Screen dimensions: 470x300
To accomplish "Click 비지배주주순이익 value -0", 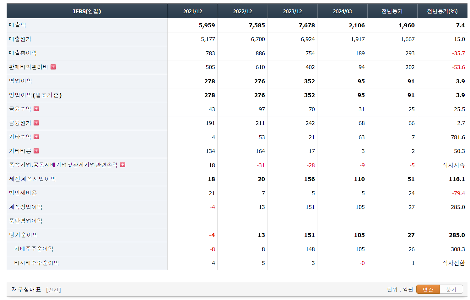I will 362,263.
